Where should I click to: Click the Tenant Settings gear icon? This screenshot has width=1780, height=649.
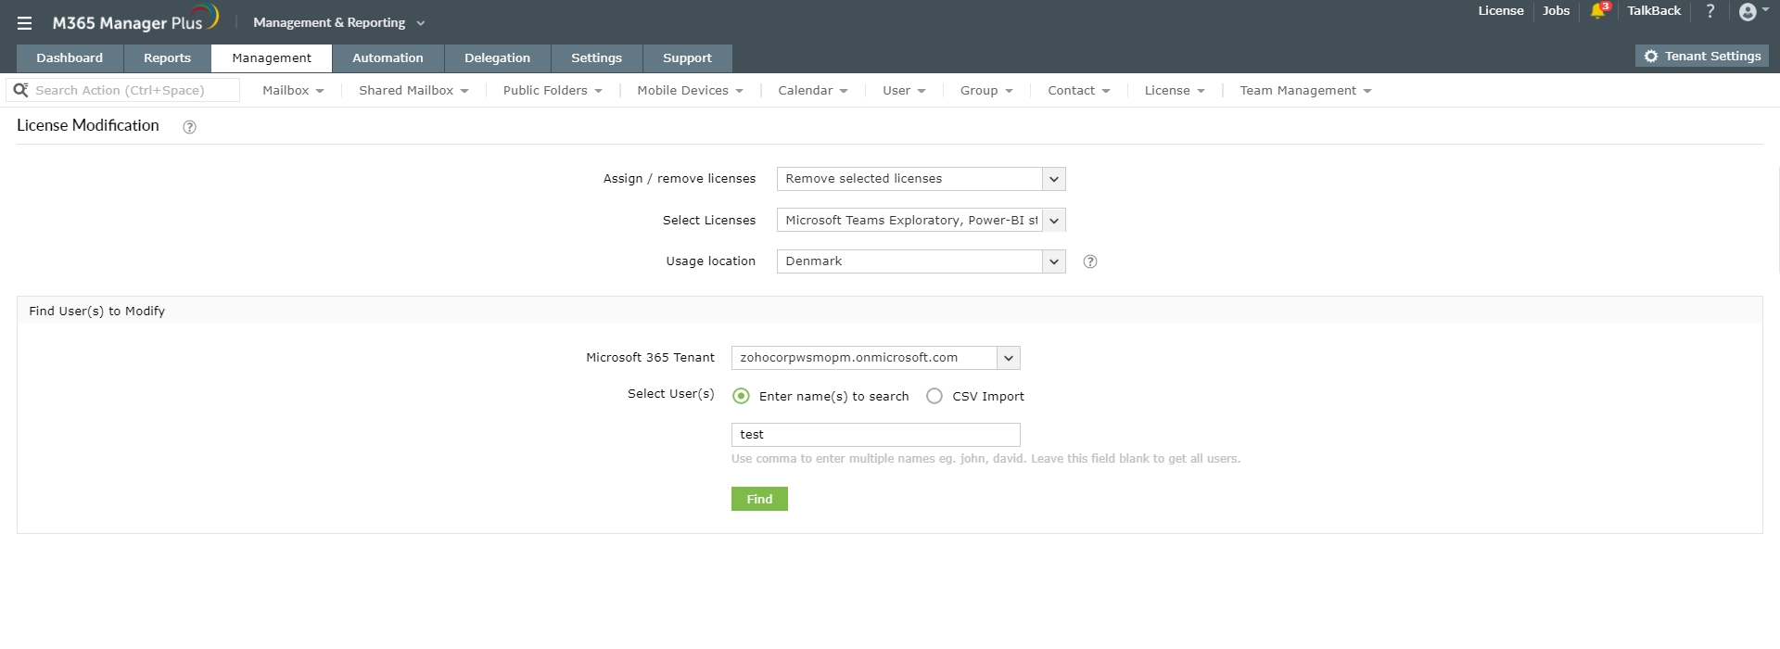[1651, 57]
